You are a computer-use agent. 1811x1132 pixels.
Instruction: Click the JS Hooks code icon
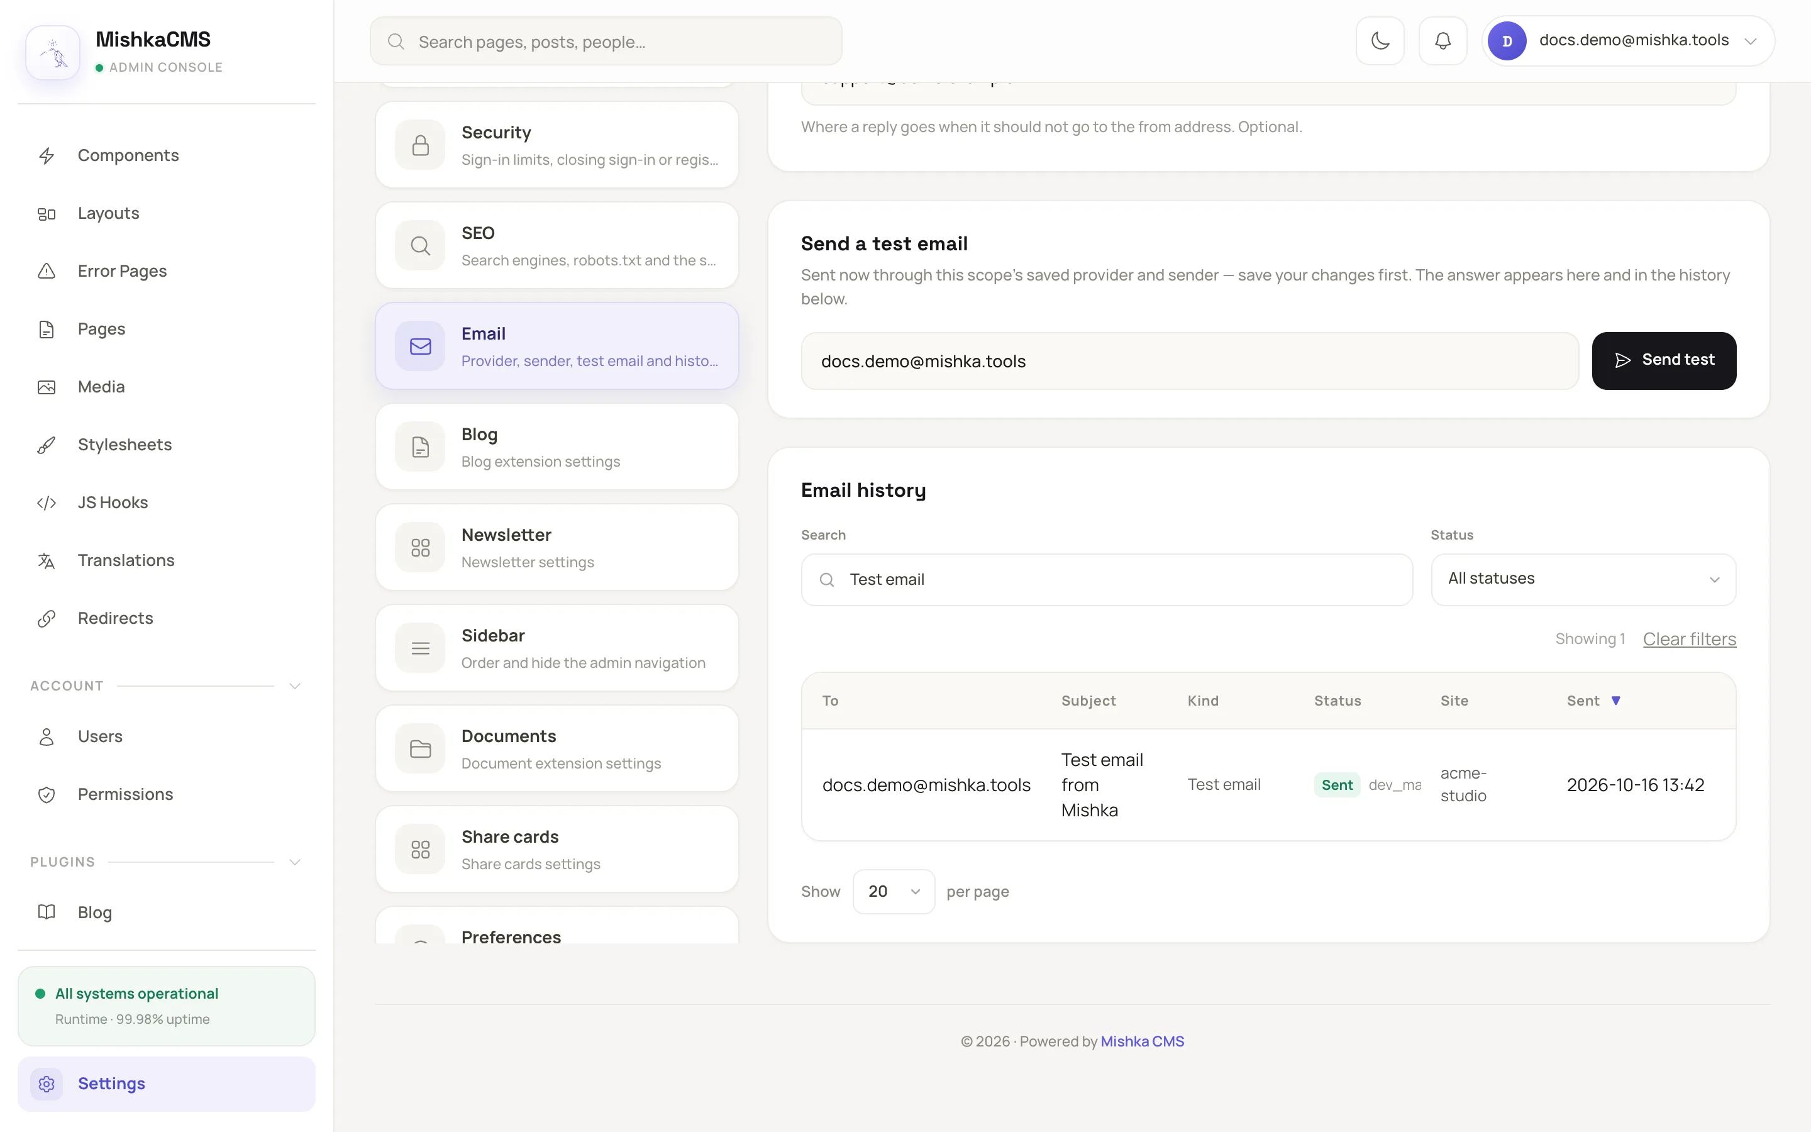47,503
